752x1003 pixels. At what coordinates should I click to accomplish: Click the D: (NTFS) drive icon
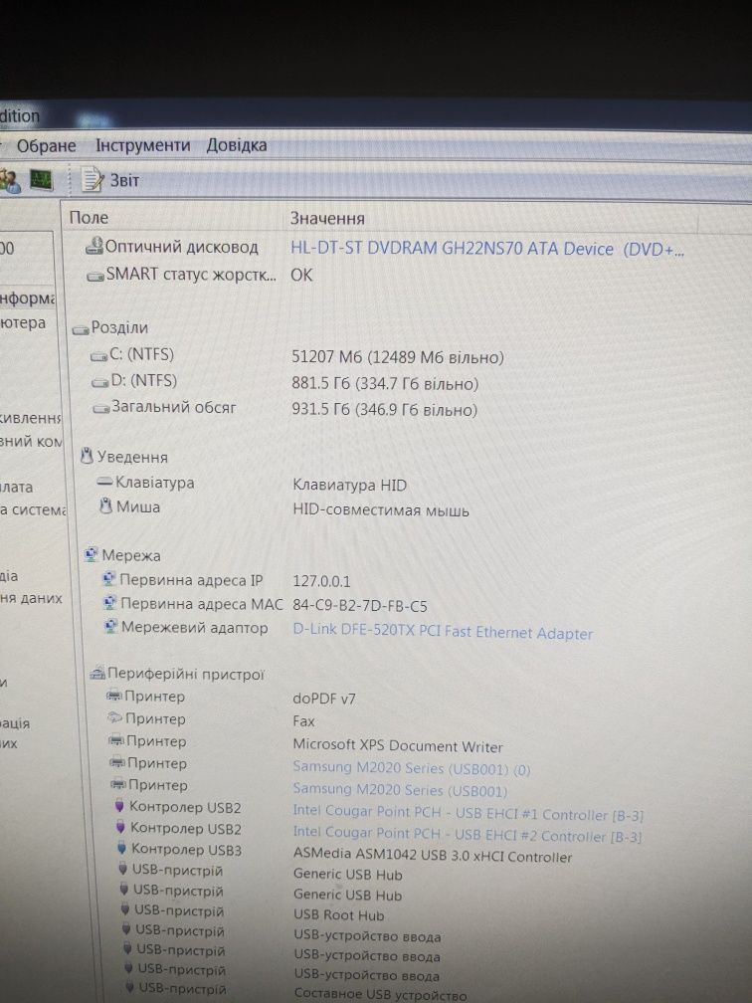click(99, 382)
